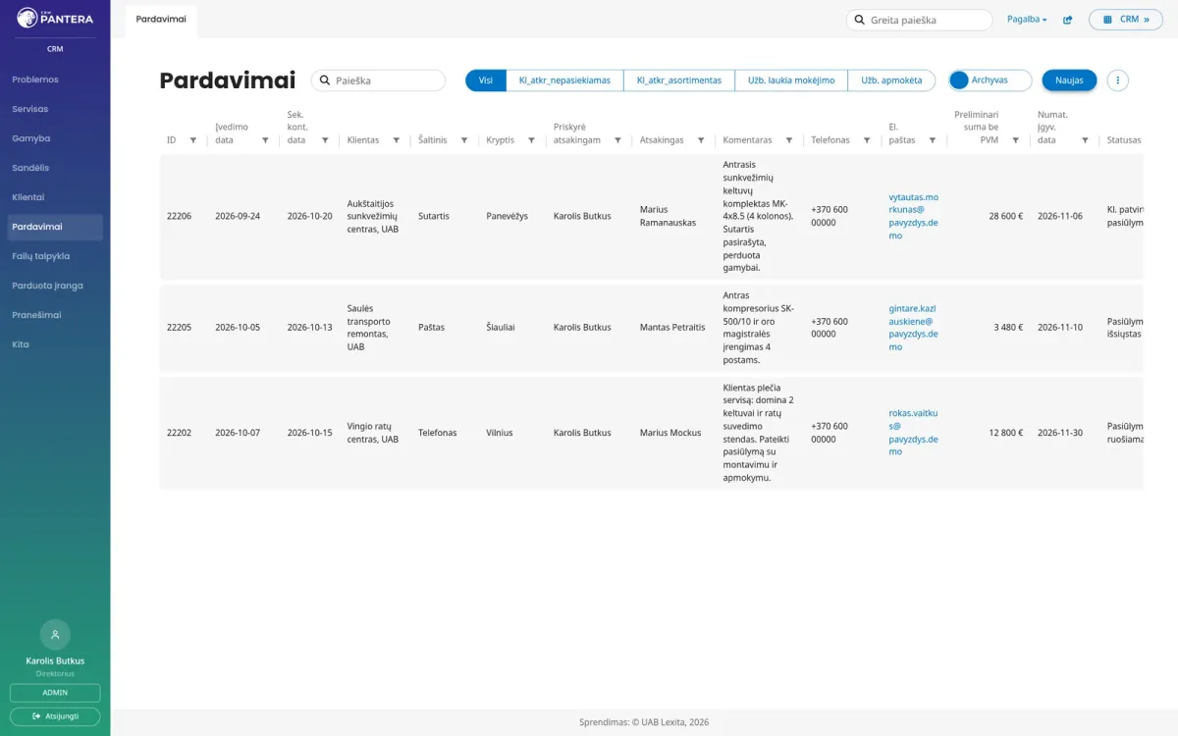This screenshot has height=736, width=1178.
Task: Navigate to Sandėlis in sidebar
Action: (x=55, y=168)
